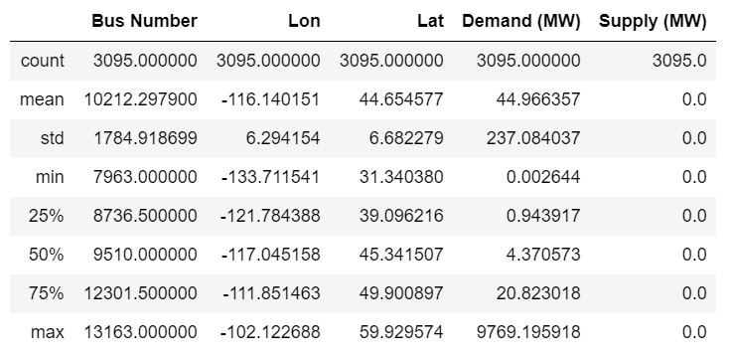Select the 75% row label
The height and width of the screenshot is (360, 731).
46,293
